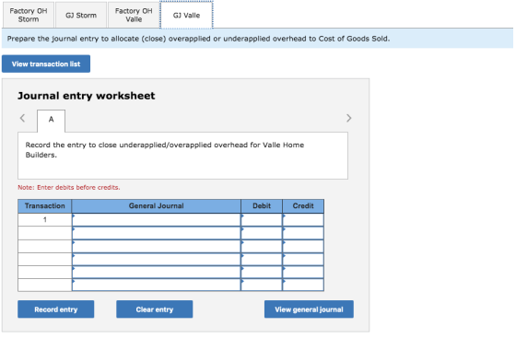Open the Factory OH Storm tab
The image size is (516, 338).
pyautogui.click(x=29, y=15)
